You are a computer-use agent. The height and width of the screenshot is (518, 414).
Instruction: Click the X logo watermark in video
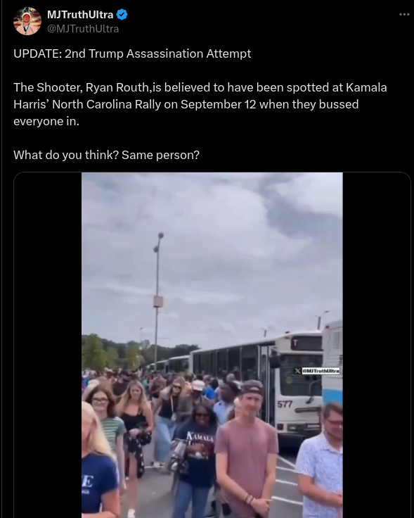(x=297, y=371)
